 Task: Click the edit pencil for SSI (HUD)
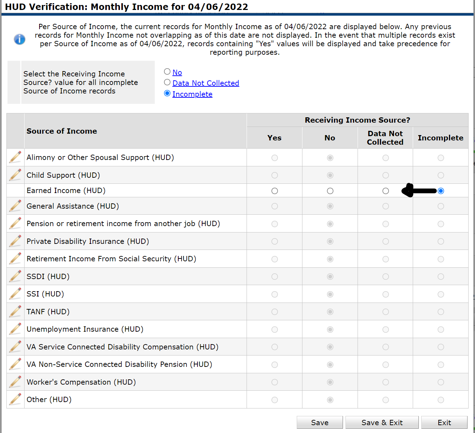(x=15, y=294)
